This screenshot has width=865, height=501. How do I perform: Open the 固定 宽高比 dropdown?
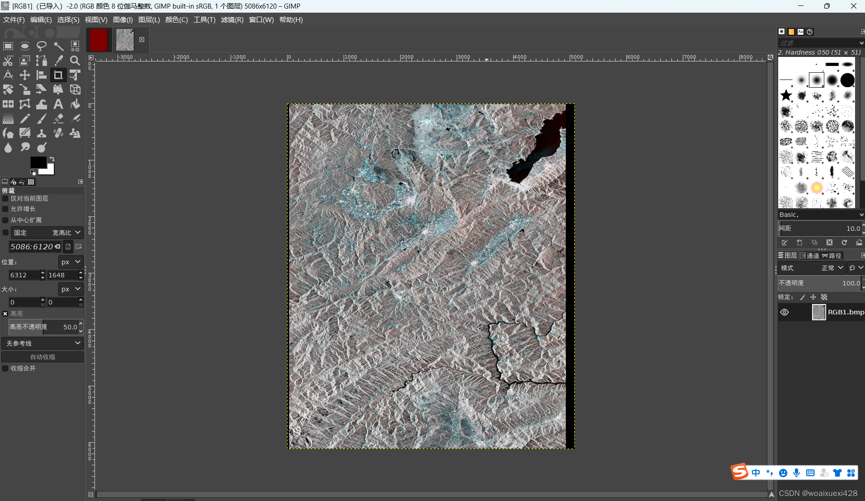click(47, 233)
